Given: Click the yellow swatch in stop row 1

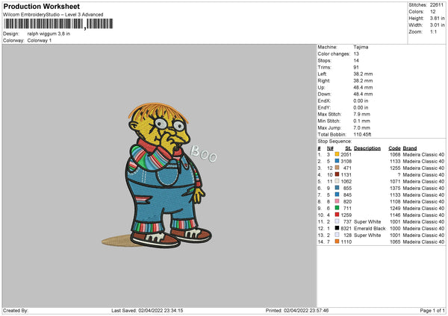Looking at the screenshot, I should 337,154.
